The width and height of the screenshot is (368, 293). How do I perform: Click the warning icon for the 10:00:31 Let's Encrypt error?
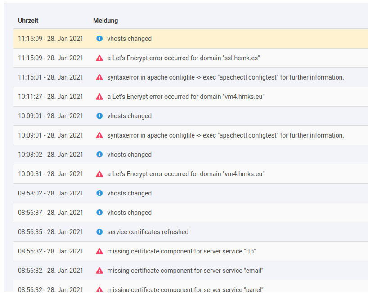(x=99, y=174)
